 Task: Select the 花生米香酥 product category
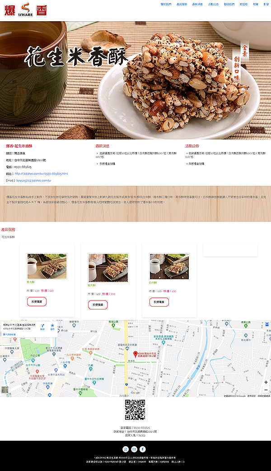pos(8,237)
